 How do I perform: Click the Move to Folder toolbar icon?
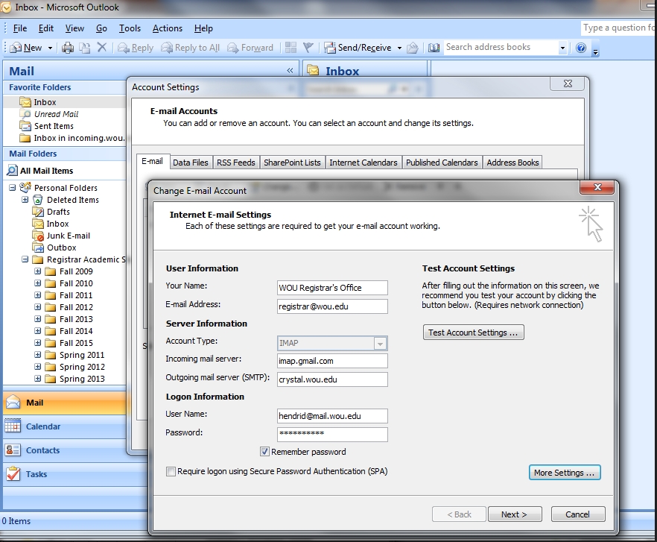pyautogui.click(x=85, y=48)
